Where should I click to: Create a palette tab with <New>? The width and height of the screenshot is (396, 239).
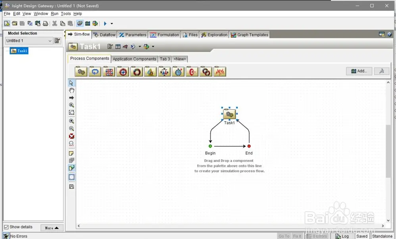(180, 59)
